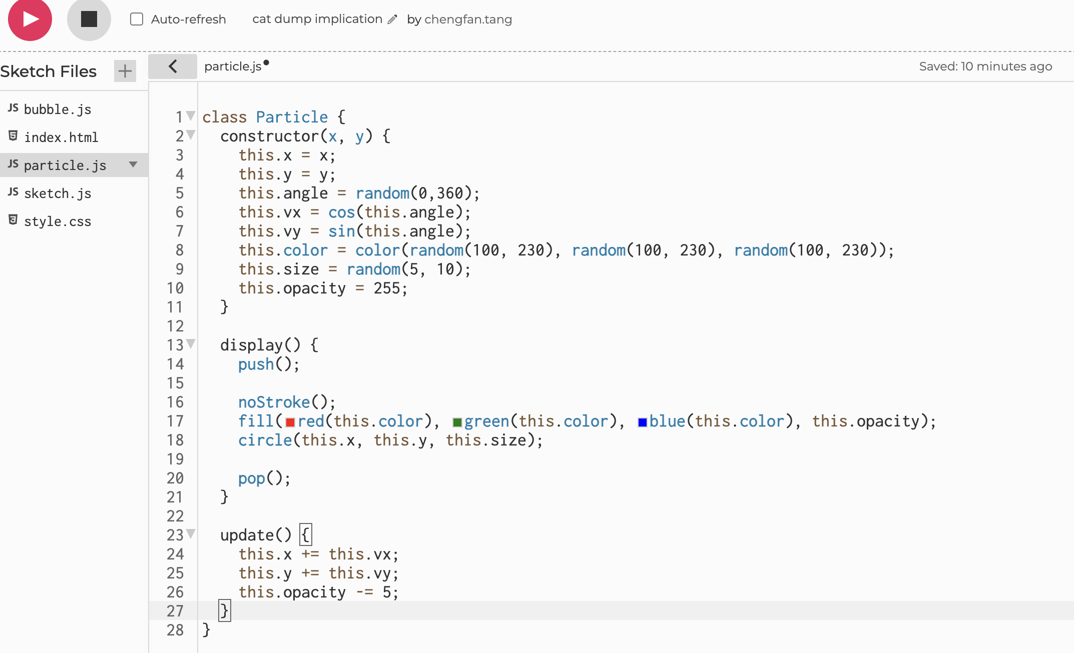Click the HTML file icon beside index.html

(14, 136)
